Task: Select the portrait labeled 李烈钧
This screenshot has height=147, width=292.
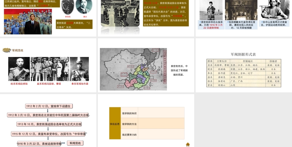Action: click(68, 7)
